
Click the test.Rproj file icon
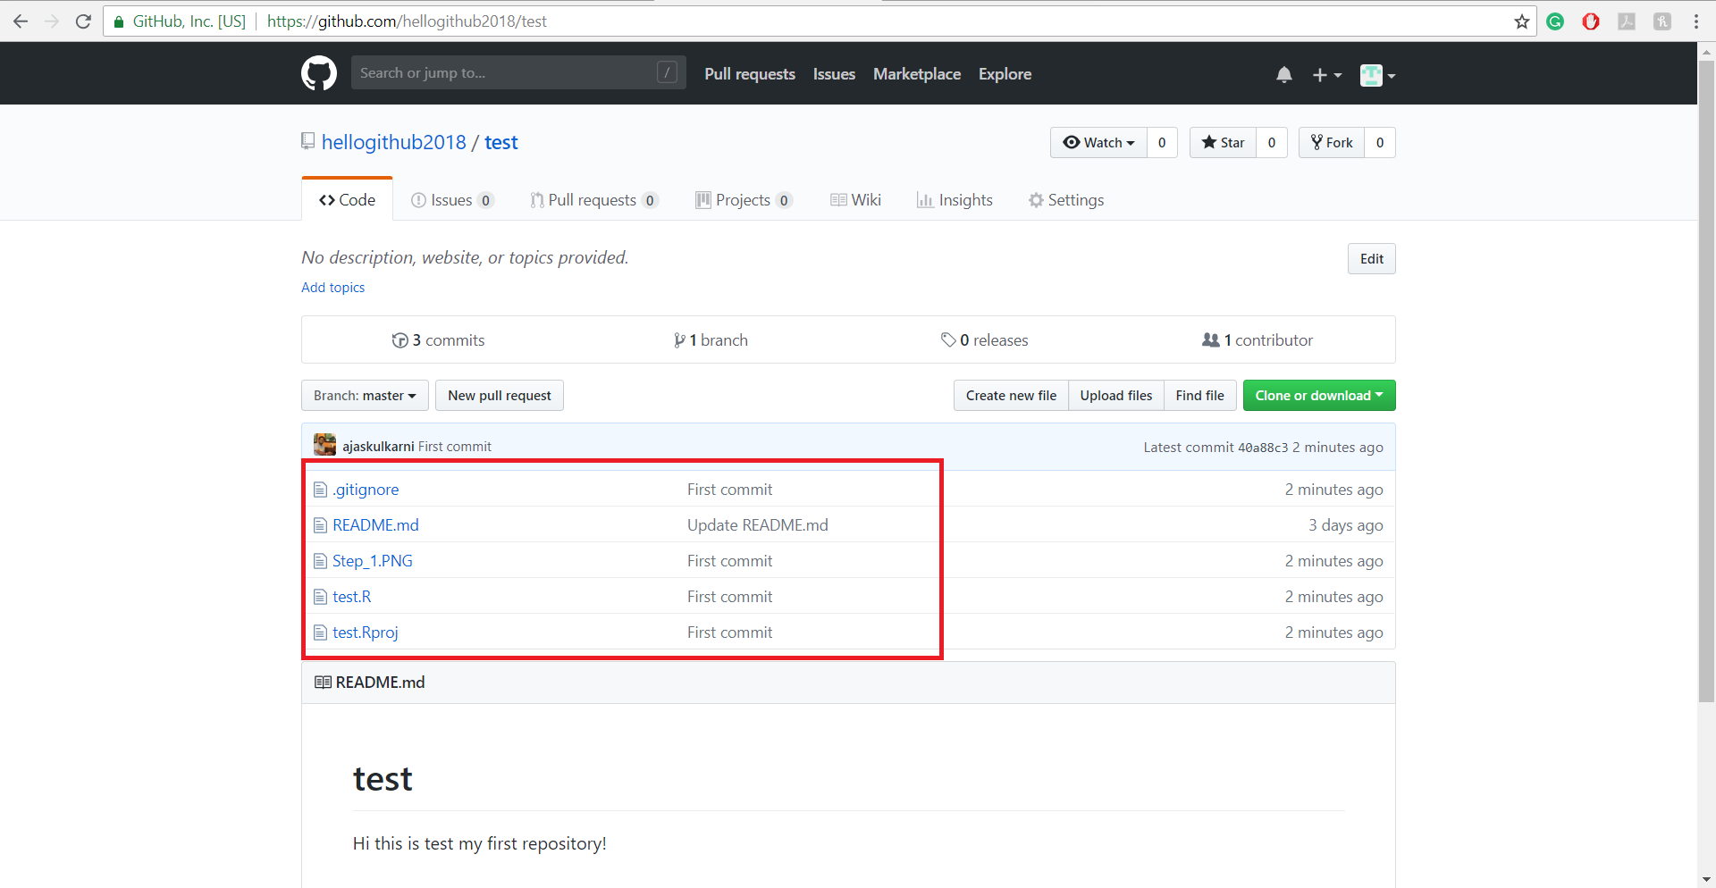[x=320, y=632]
